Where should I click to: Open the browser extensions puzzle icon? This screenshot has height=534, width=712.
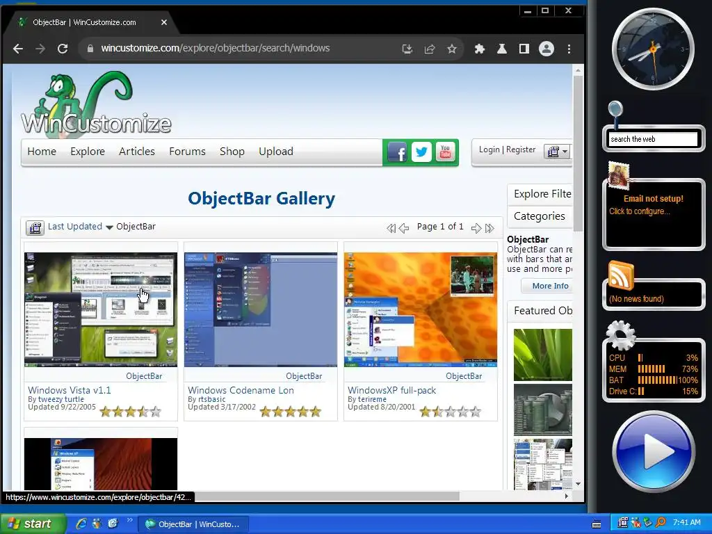point(480,49)
